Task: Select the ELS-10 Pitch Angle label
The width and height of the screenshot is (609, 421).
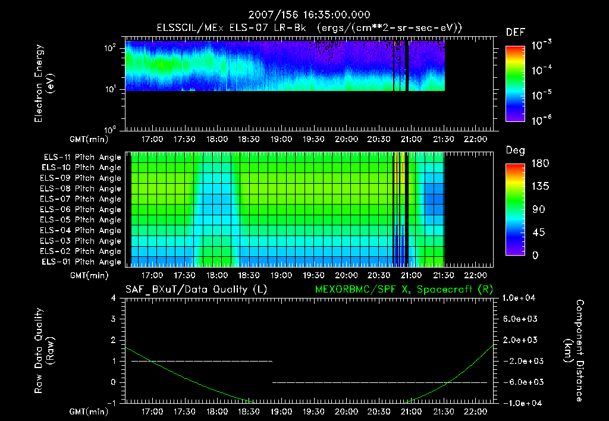Action: point(81,168)
